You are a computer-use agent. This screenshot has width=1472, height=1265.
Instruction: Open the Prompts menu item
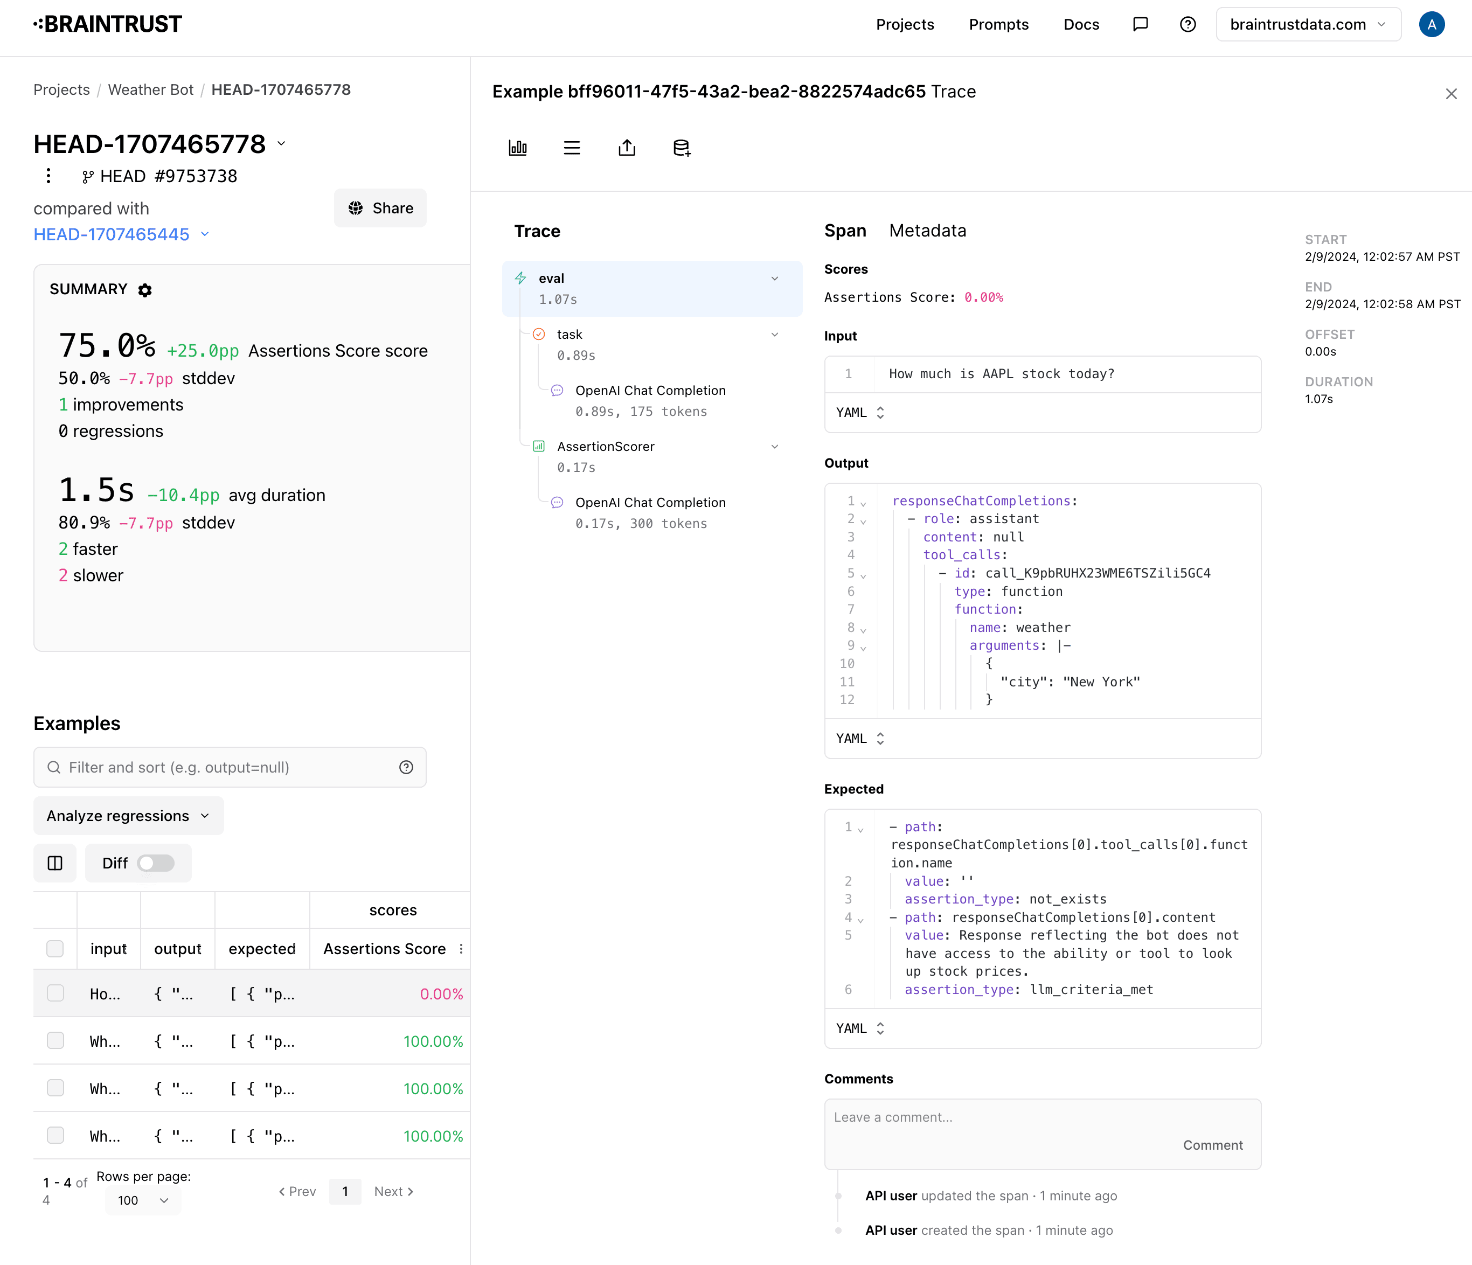pyautogui.click(x=998, y=25)
